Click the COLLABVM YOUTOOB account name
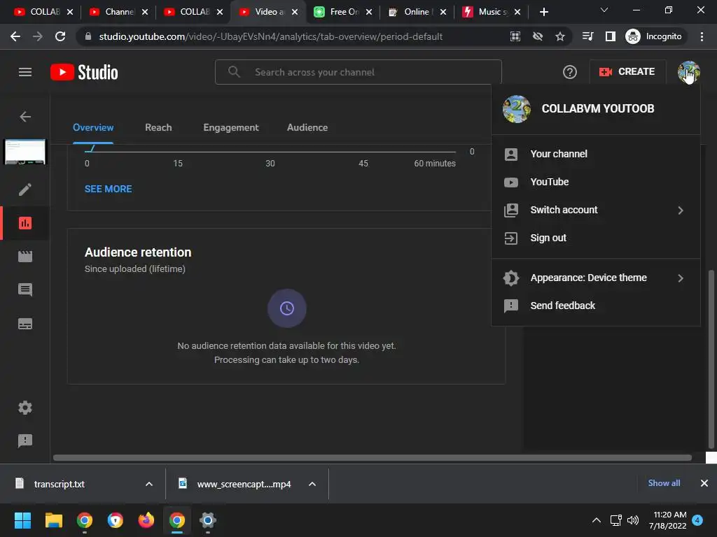717x537 pixels. point(598,108)
